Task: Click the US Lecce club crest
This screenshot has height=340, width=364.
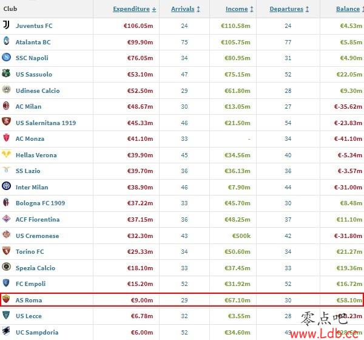Action: coord(6,315)
